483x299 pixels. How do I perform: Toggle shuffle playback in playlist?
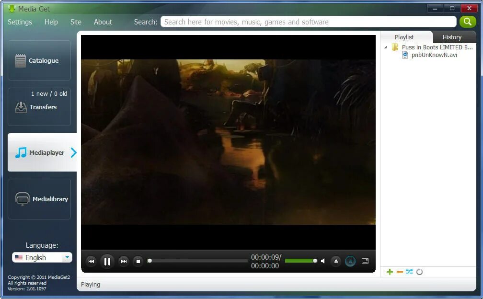(409, 272)
